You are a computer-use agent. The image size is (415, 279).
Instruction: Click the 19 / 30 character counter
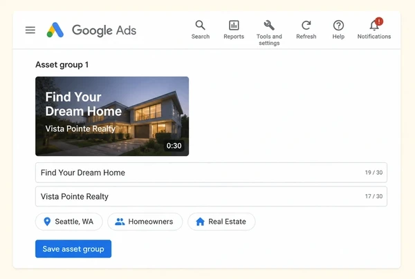coord(373,173)
